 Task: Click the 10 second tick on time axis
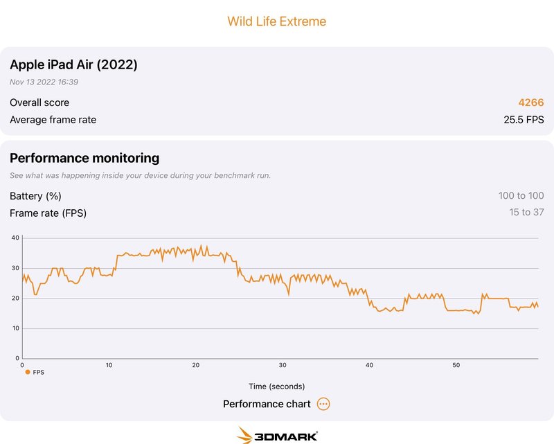tap(109, 365)
